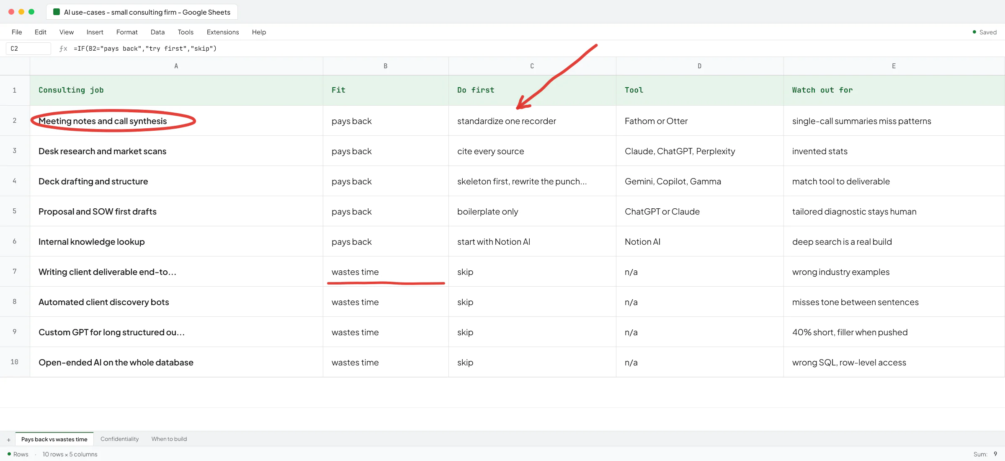
Task: Click the green Sheets file icon in title tab
Action: point(57,12)
